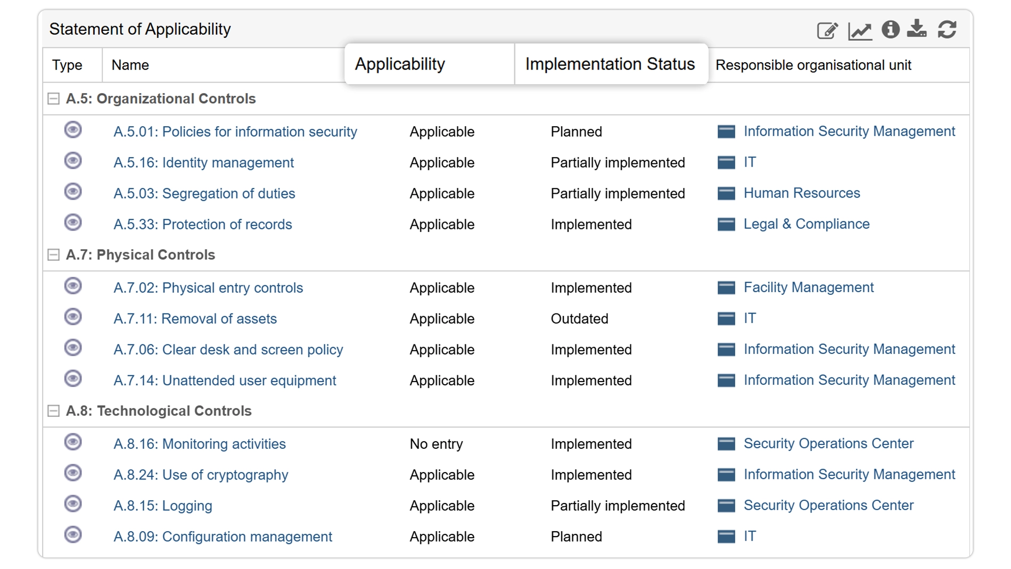Click eye icon for A.7.11 Removal of assets
The height and width of the screenshot is (569, 1011).
tap(73, 317)
